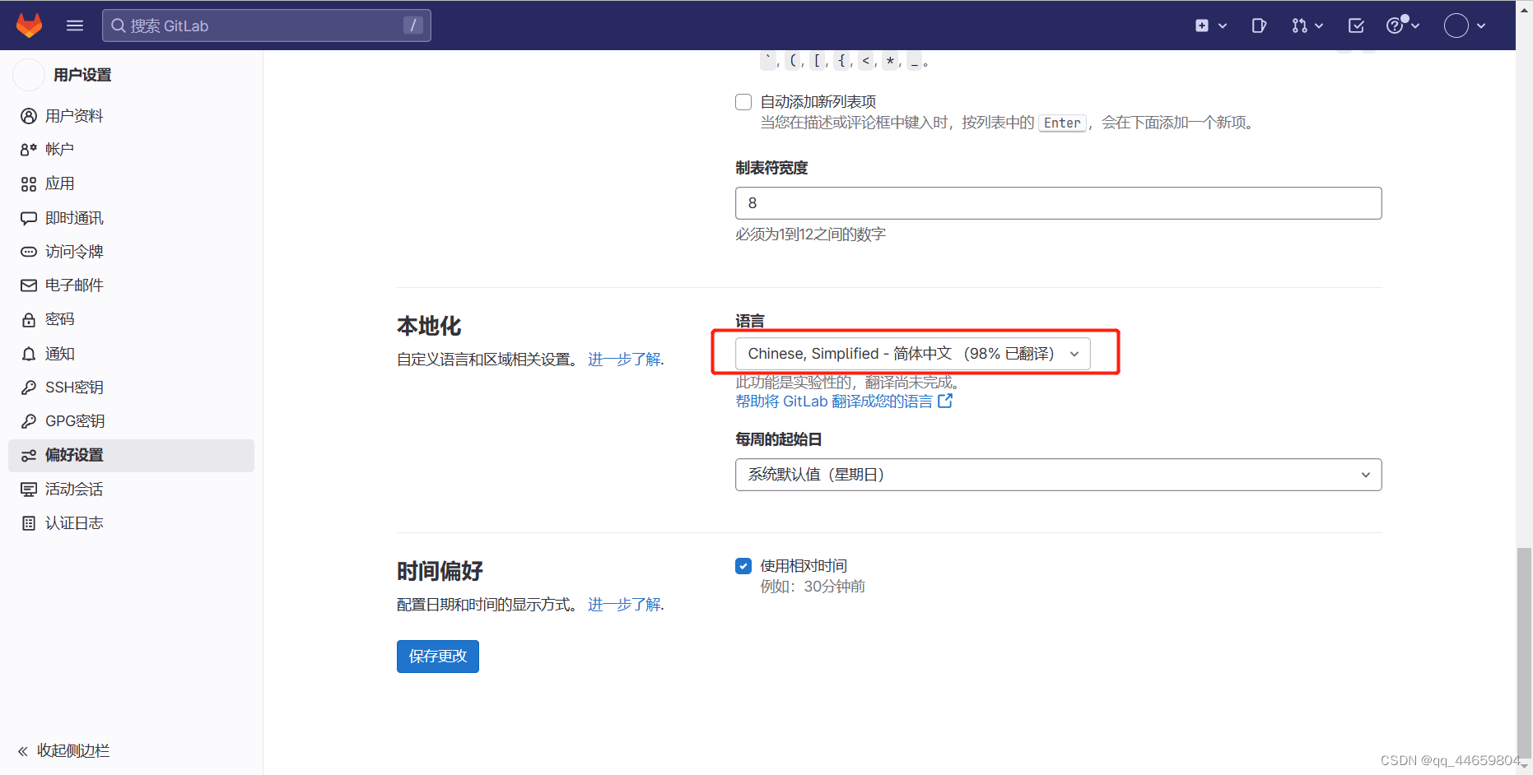1533x775 pixels.
Task: Click the 通知 bell icon
Action: click(x=29, y=354)
